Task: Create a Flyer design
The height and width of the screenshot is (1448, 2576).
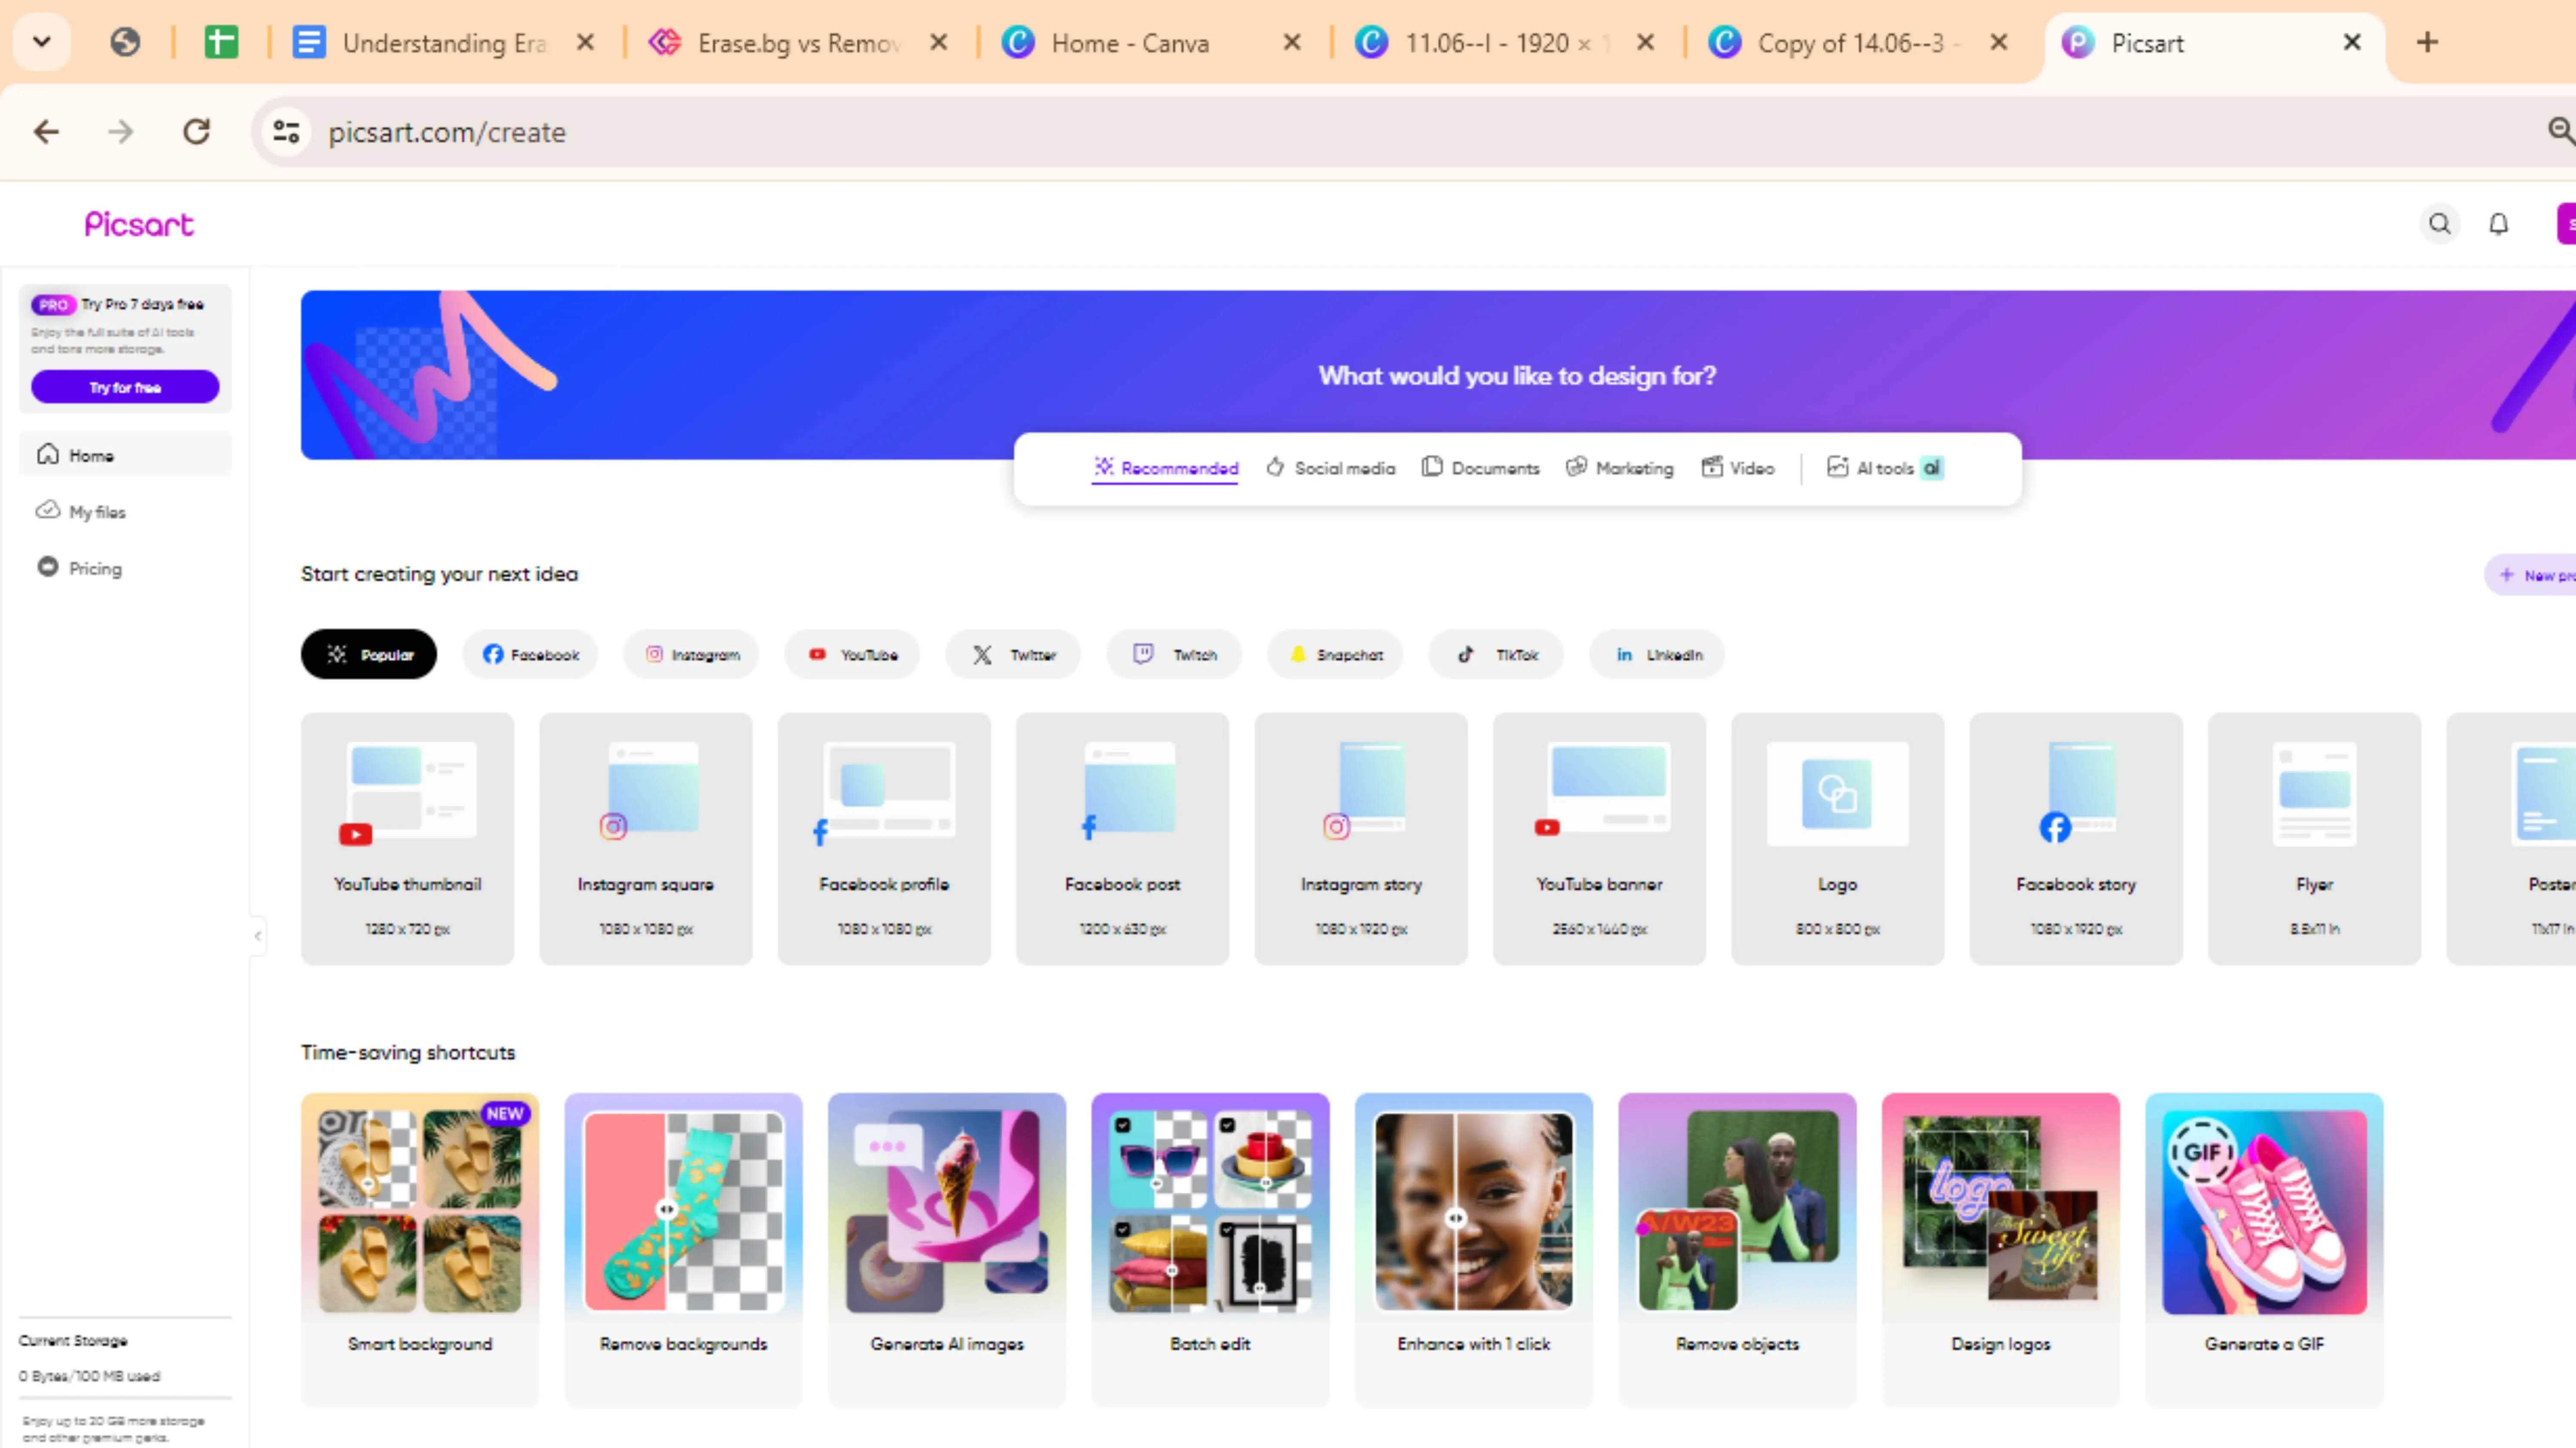Action: (2315, 838)
